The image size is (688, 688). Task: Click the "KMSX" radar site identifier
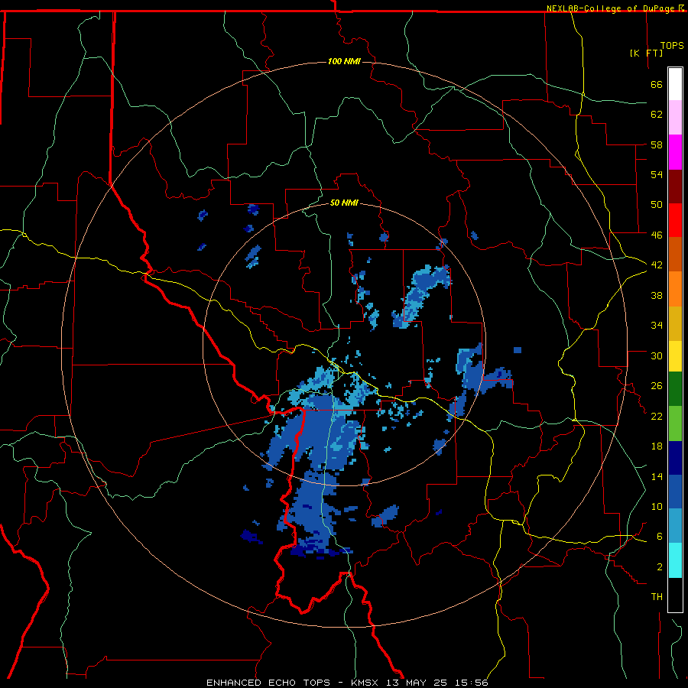click(366, 683)
